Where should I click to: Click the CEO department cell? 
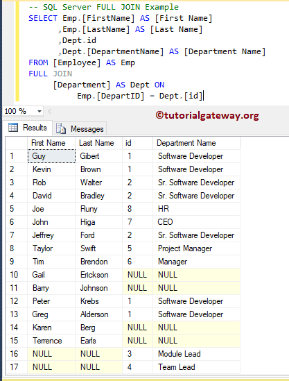point(197,222)
